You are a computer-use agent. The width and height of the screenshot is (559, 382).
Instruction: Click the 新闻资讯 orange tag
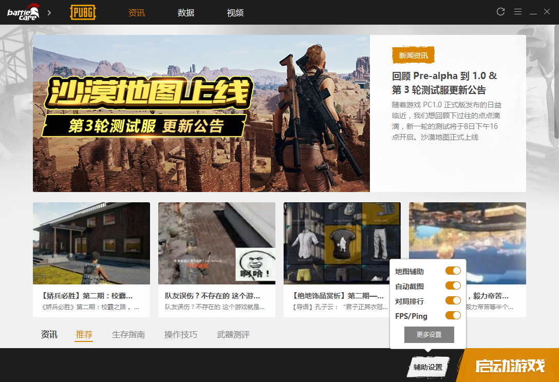point(413,55)
